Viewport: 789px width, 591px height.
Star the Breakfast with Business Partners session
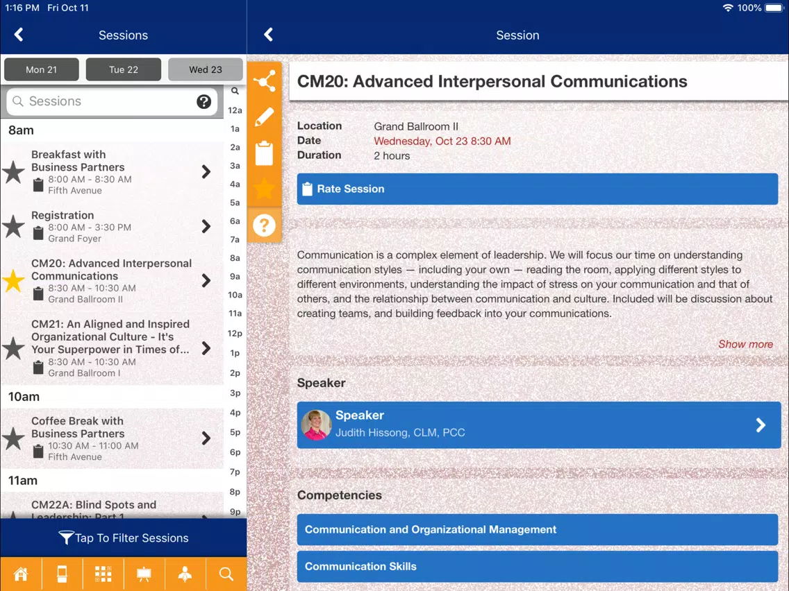(14, 172)
